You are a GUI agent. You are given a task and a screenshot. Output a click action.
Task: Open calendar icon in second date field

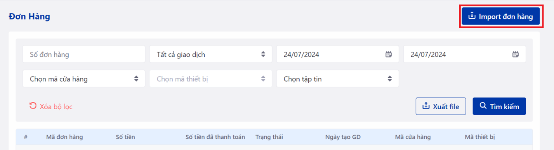click(x=516, y=54)
